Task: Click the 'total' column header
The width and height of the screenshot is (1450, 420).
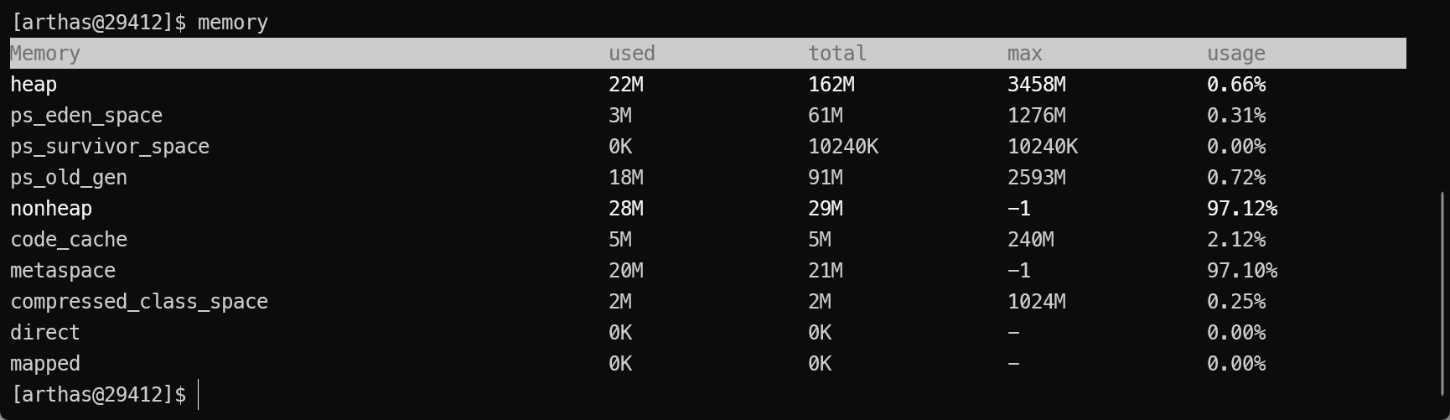Action: (836, 54)
